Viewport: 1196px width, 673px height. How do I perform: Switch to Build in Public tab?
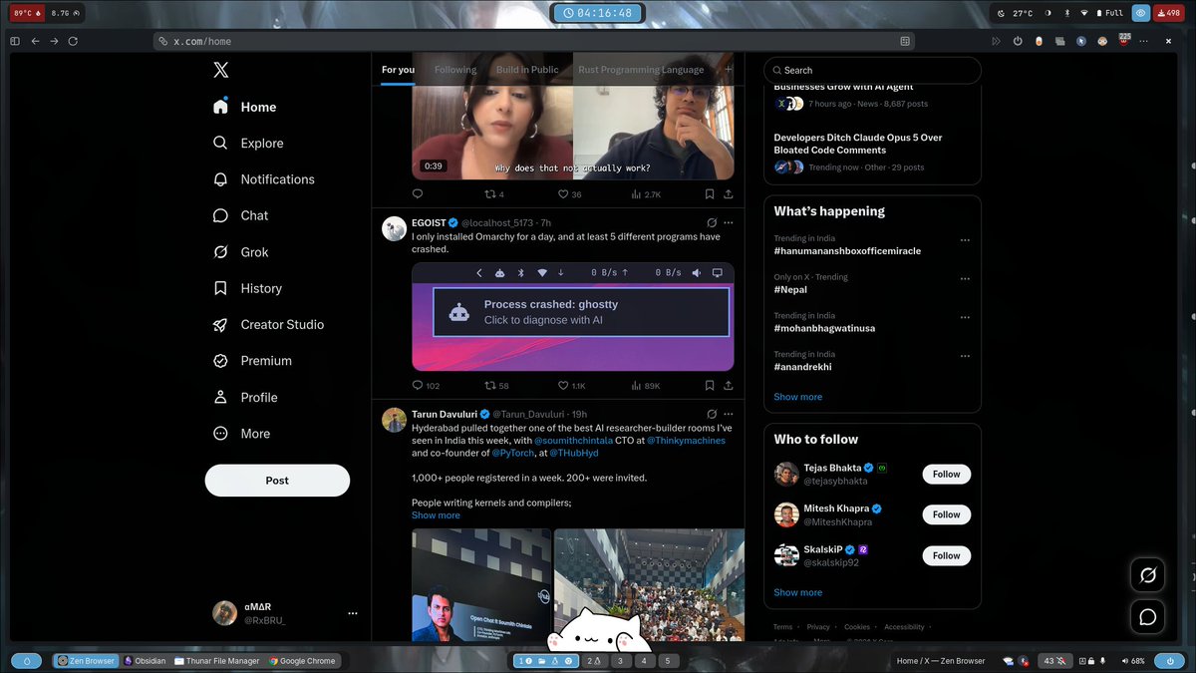click(x=527, y=70)
